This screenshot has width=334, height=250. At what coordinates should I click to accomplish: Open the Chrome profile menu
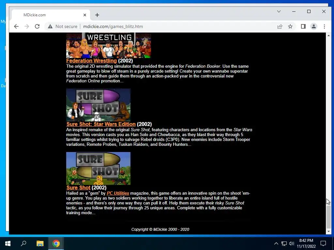click(314, 26)
